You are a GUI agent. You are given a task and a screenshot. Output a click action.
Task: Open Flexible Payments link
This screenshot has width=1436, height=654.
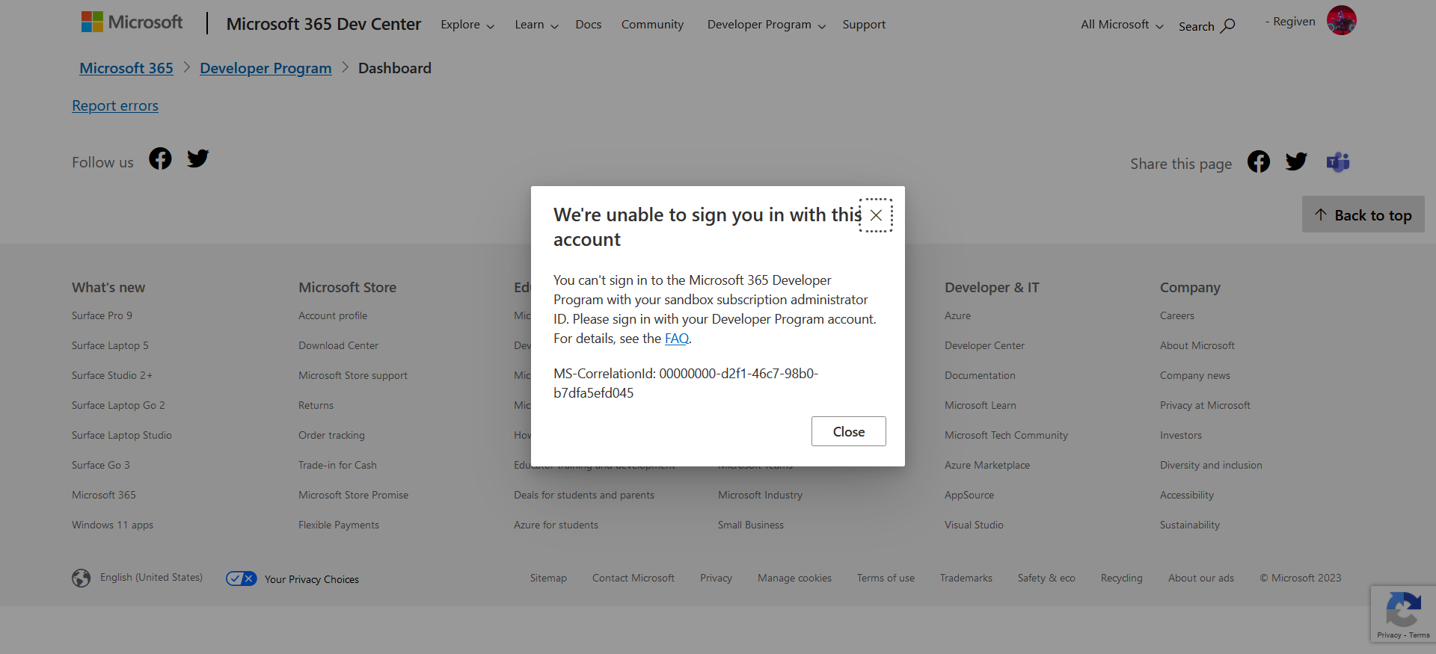click(x=339, y=525)
